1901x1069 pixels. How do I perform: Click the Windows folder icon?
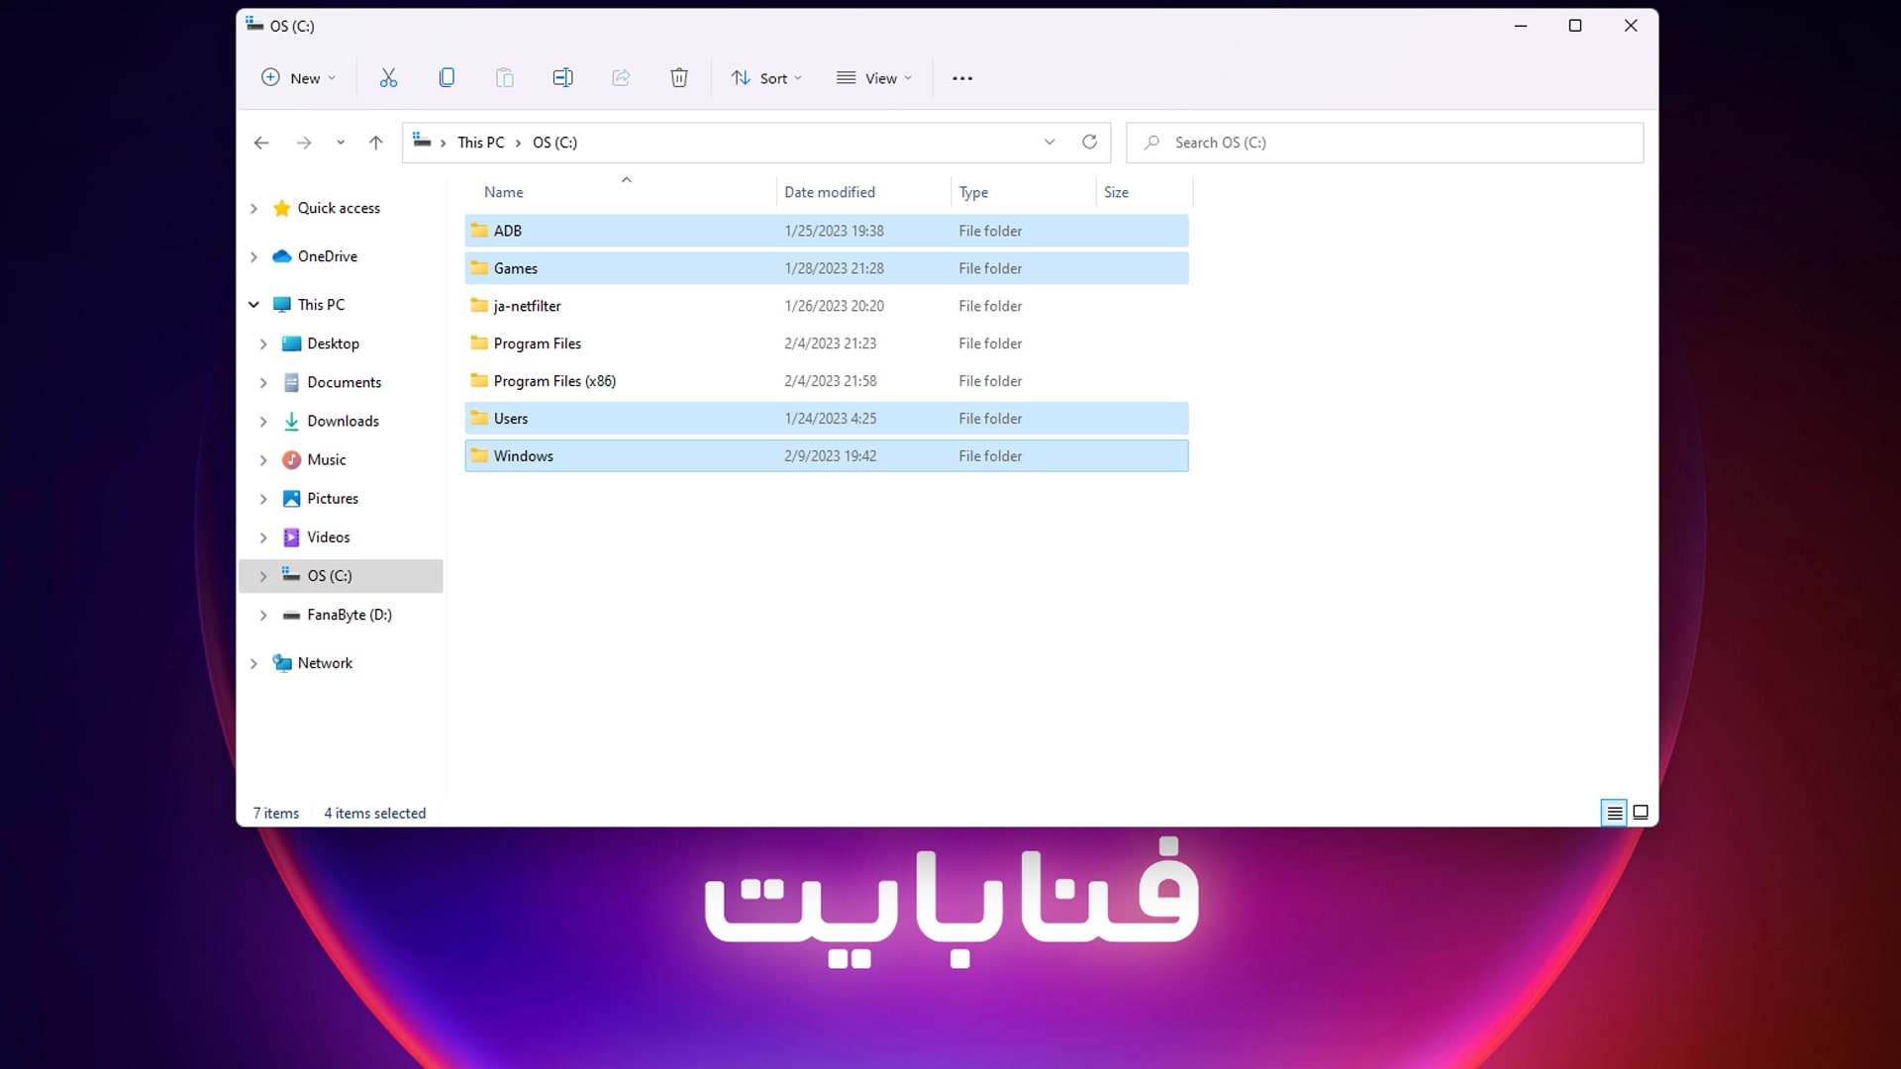click(479, 455)
